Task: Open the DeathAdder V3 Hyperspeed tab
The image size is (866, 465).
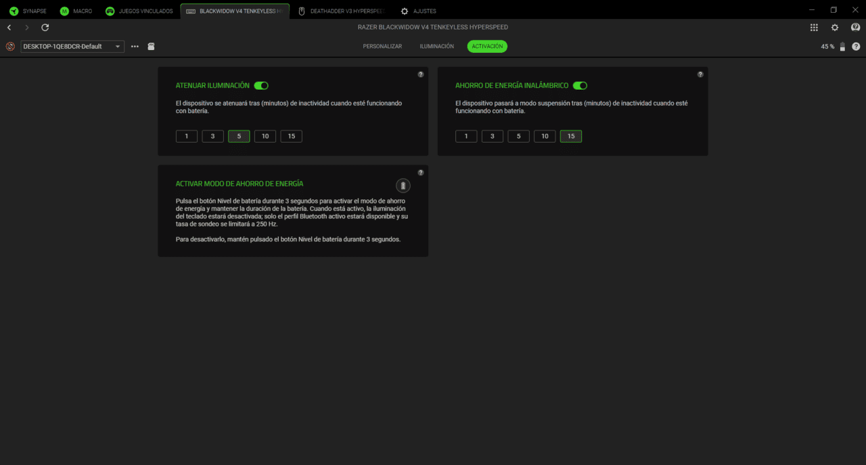Action: click(x=342, y=11)
